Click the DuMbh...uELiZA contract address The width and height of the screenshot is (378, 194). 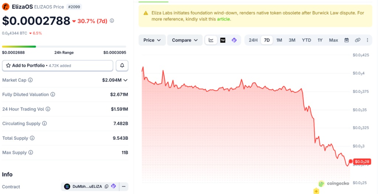pyautogui.click(x=87, y=187)
